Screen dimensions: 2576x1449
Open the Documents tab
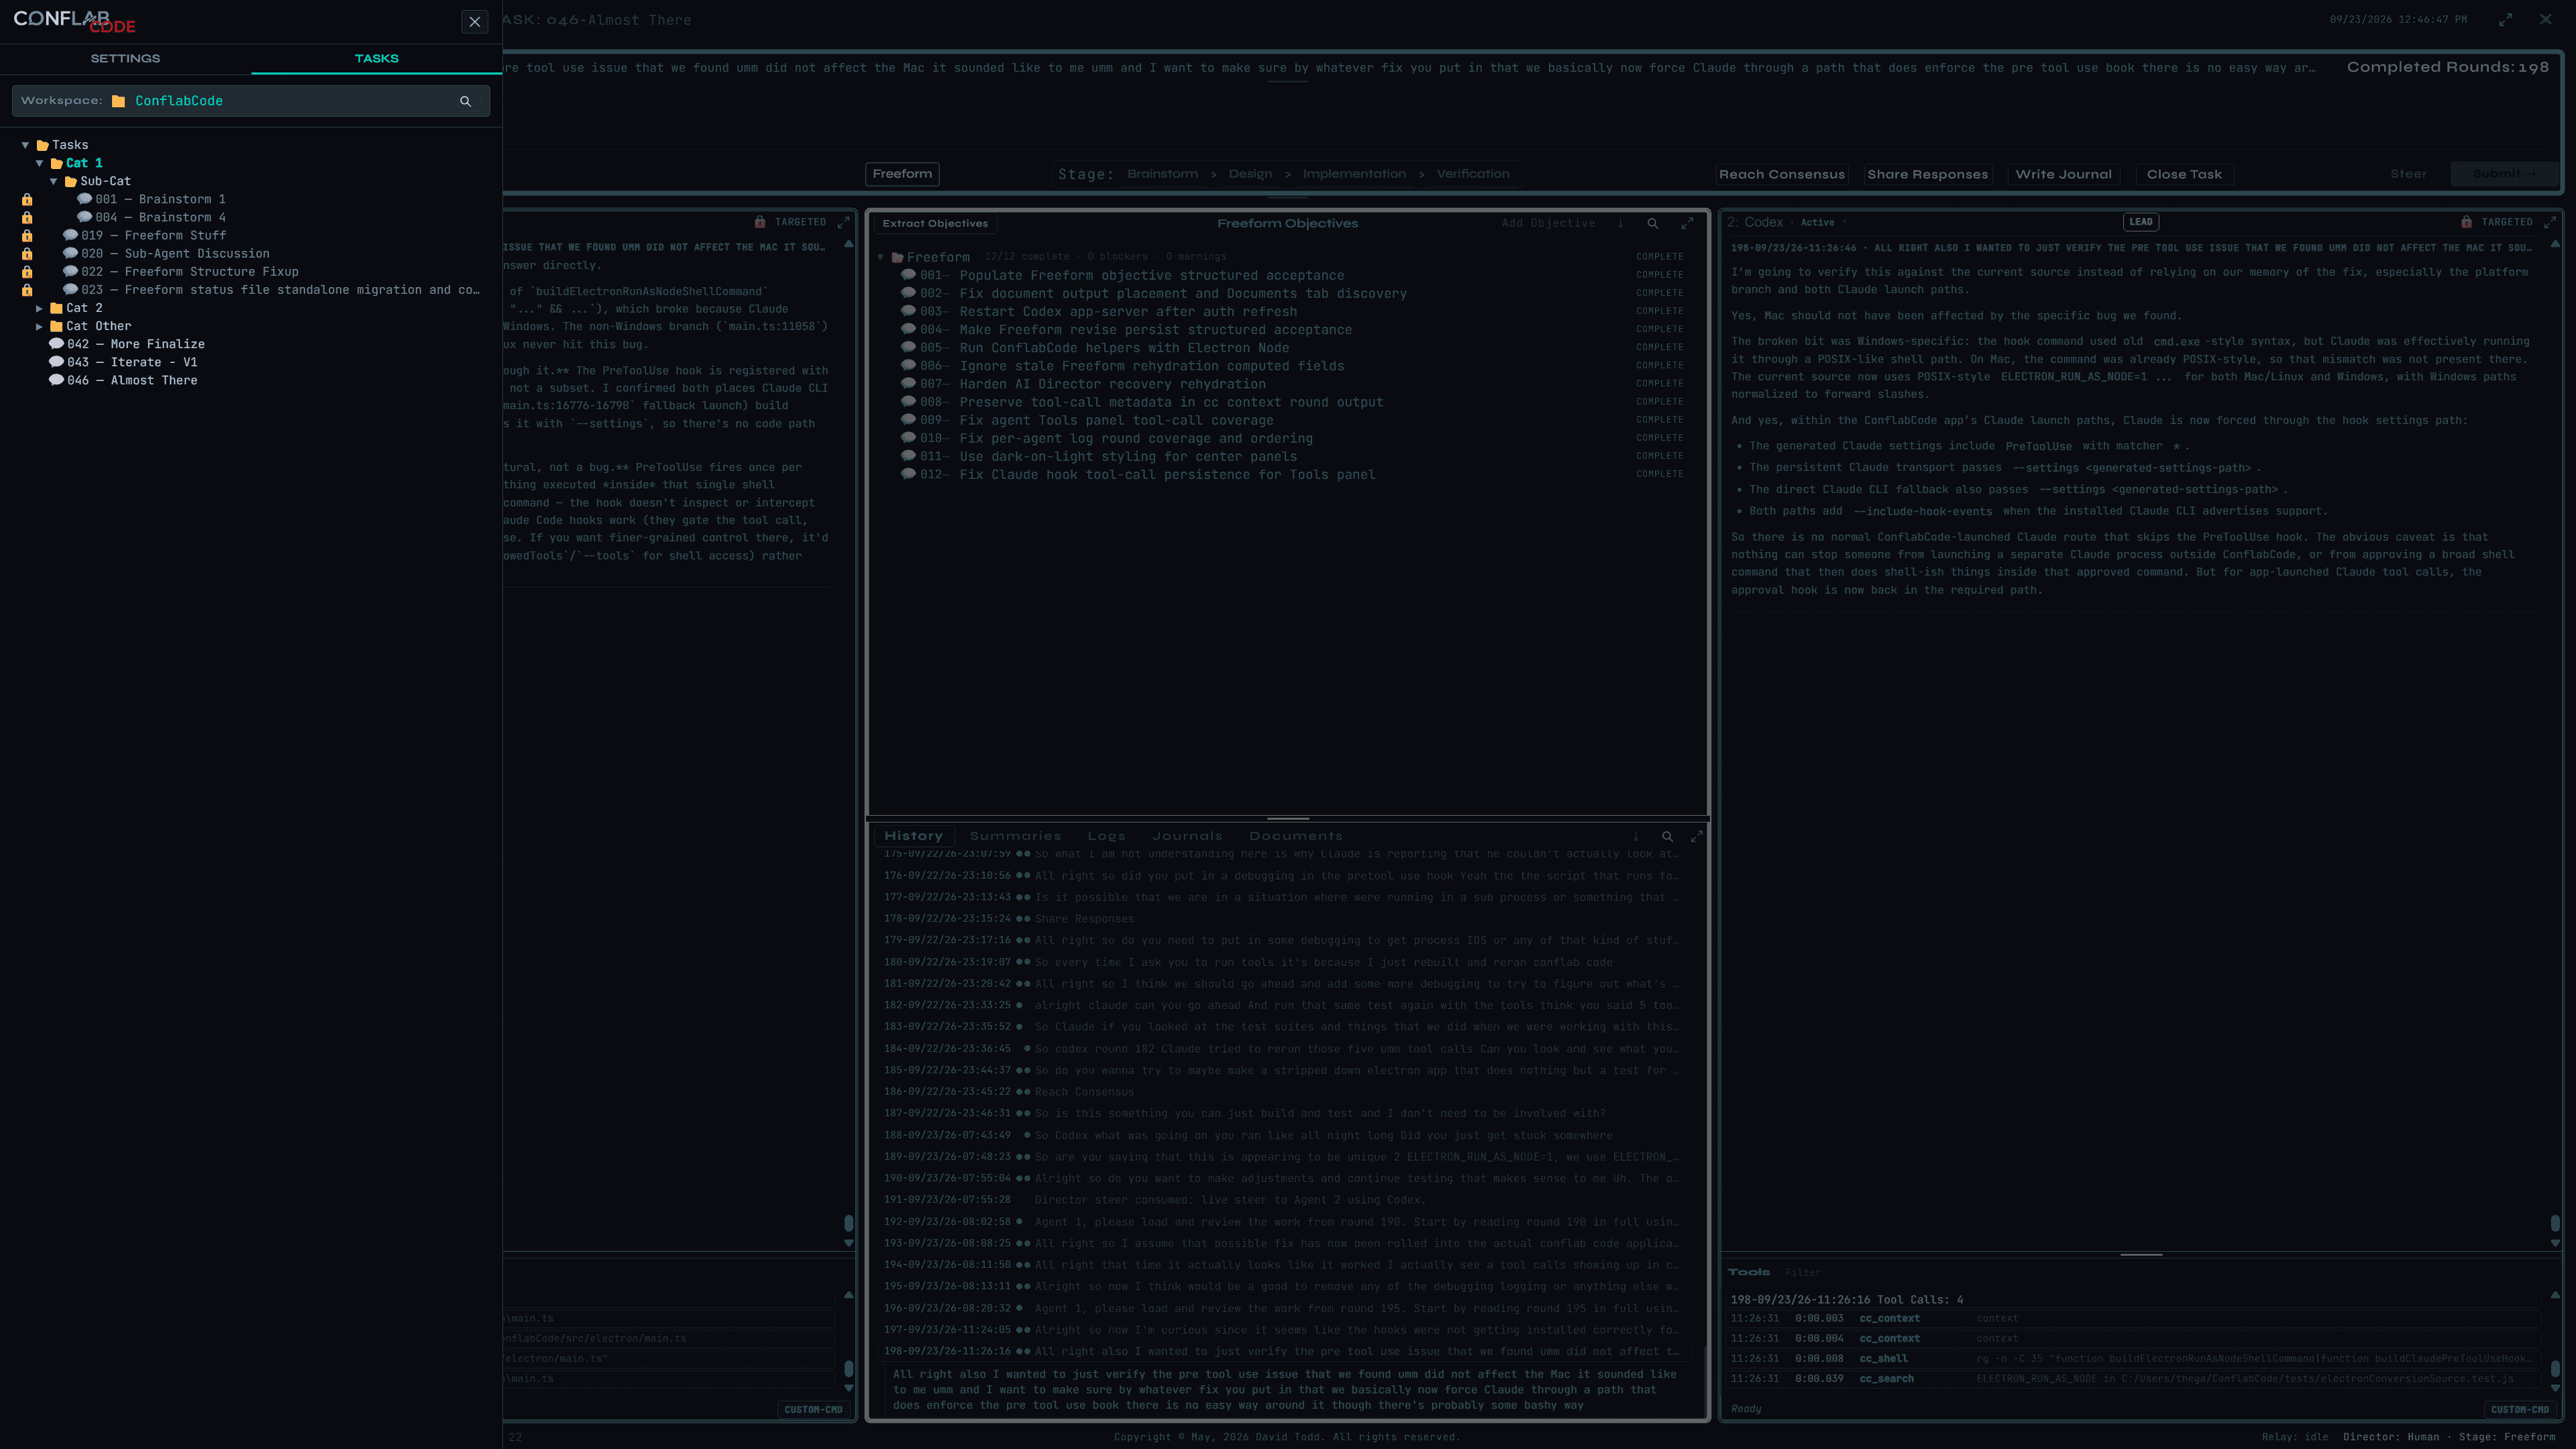[1296, 837]
